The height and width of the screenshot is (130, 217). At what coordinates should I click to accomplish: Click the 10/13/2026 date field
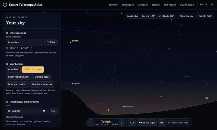point(27,111)
